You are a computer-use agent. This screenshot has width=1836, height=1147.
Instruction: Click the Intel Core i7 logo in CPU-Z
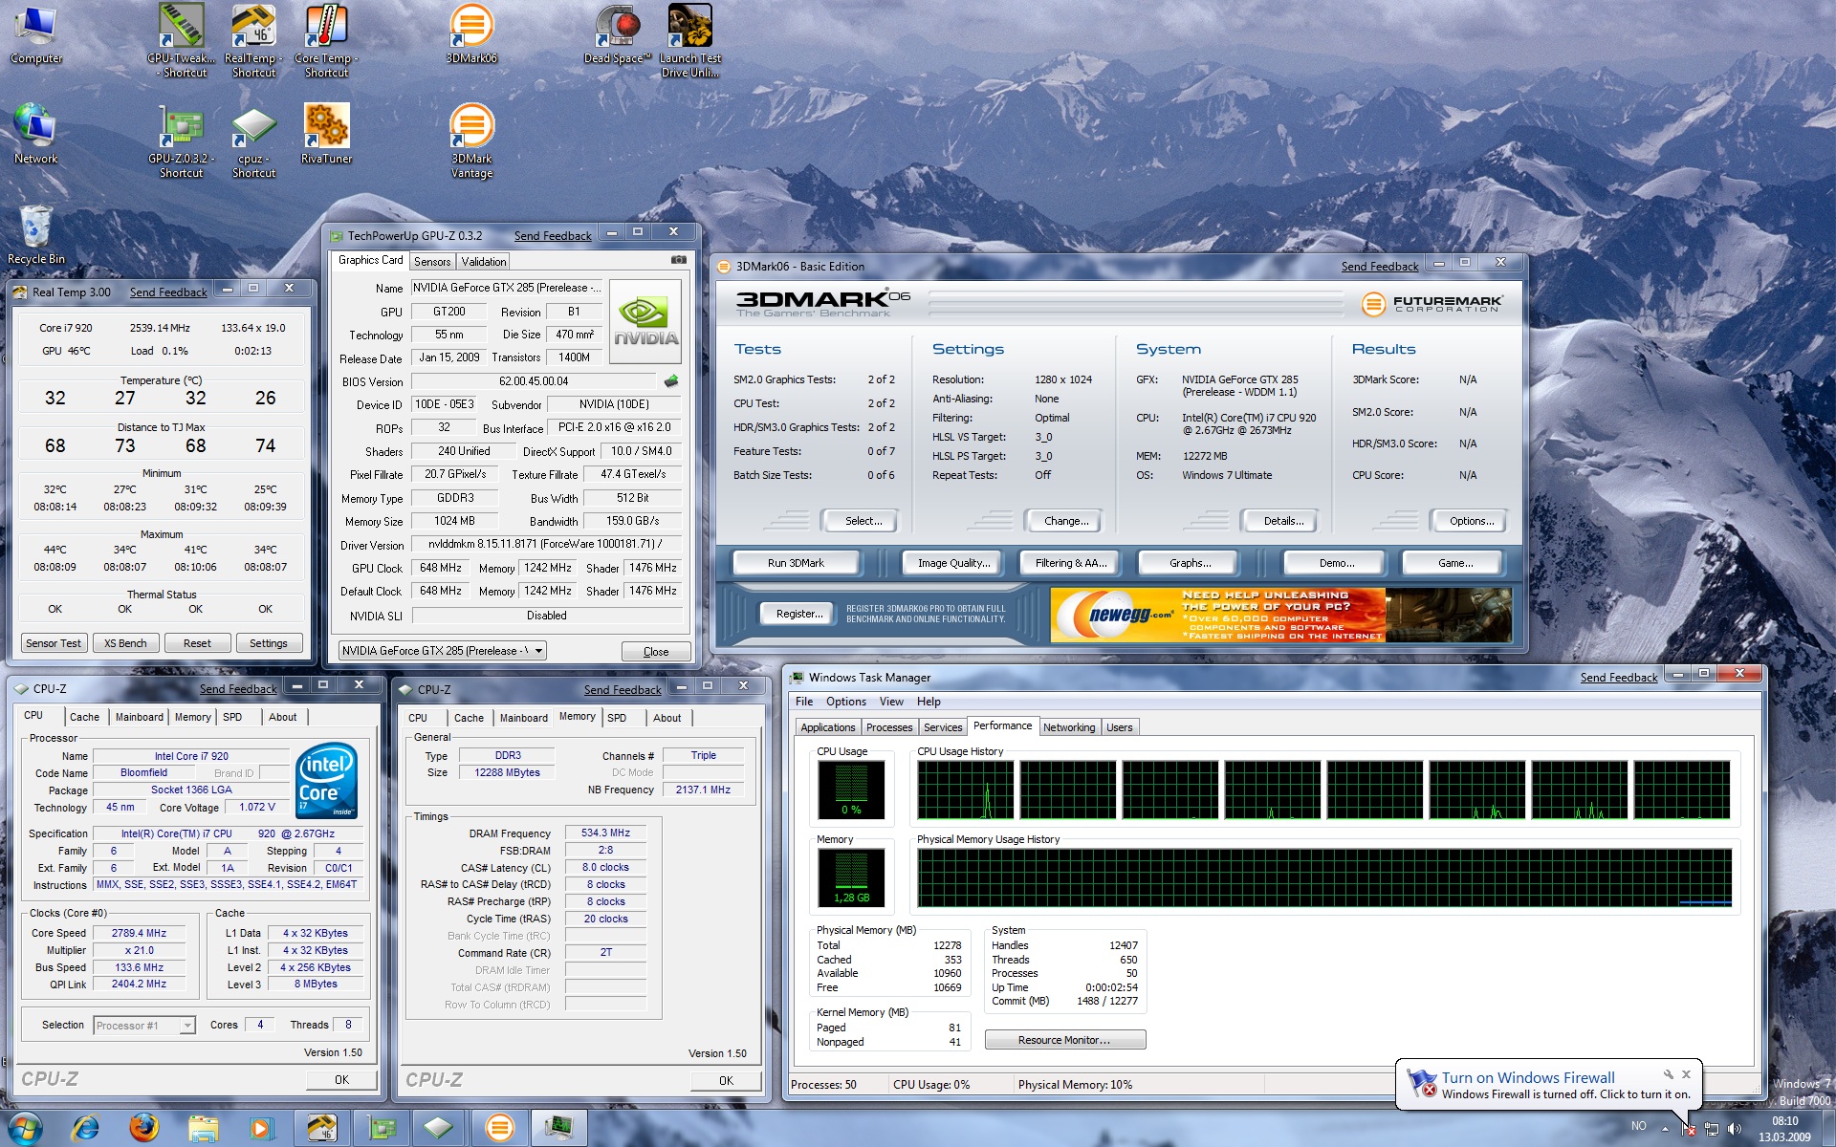coord(327,781)
